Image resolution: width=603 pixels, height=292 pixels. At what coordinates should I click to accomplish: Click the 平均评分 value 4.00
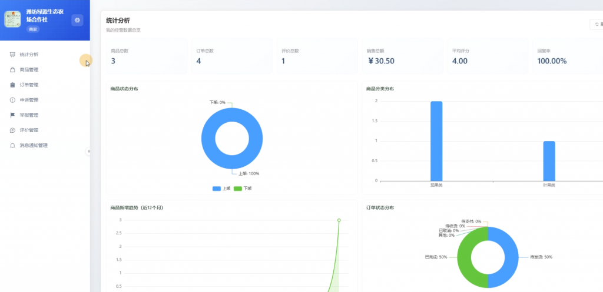(x=460, y=61)
